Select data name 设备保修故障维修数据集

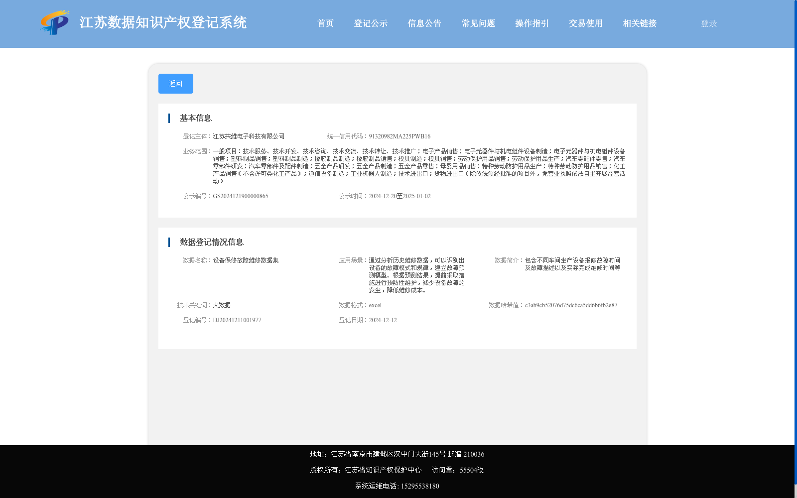[246, 260]
